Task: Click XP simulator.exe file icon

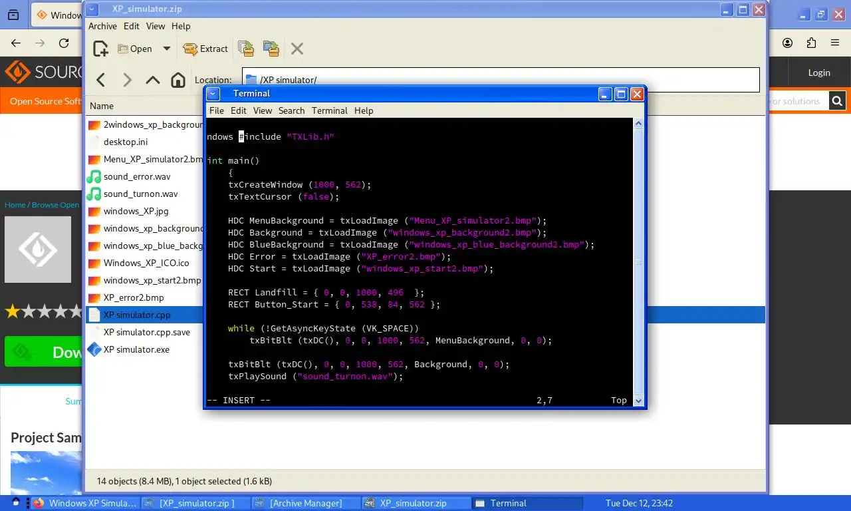Action: point(94,349)
